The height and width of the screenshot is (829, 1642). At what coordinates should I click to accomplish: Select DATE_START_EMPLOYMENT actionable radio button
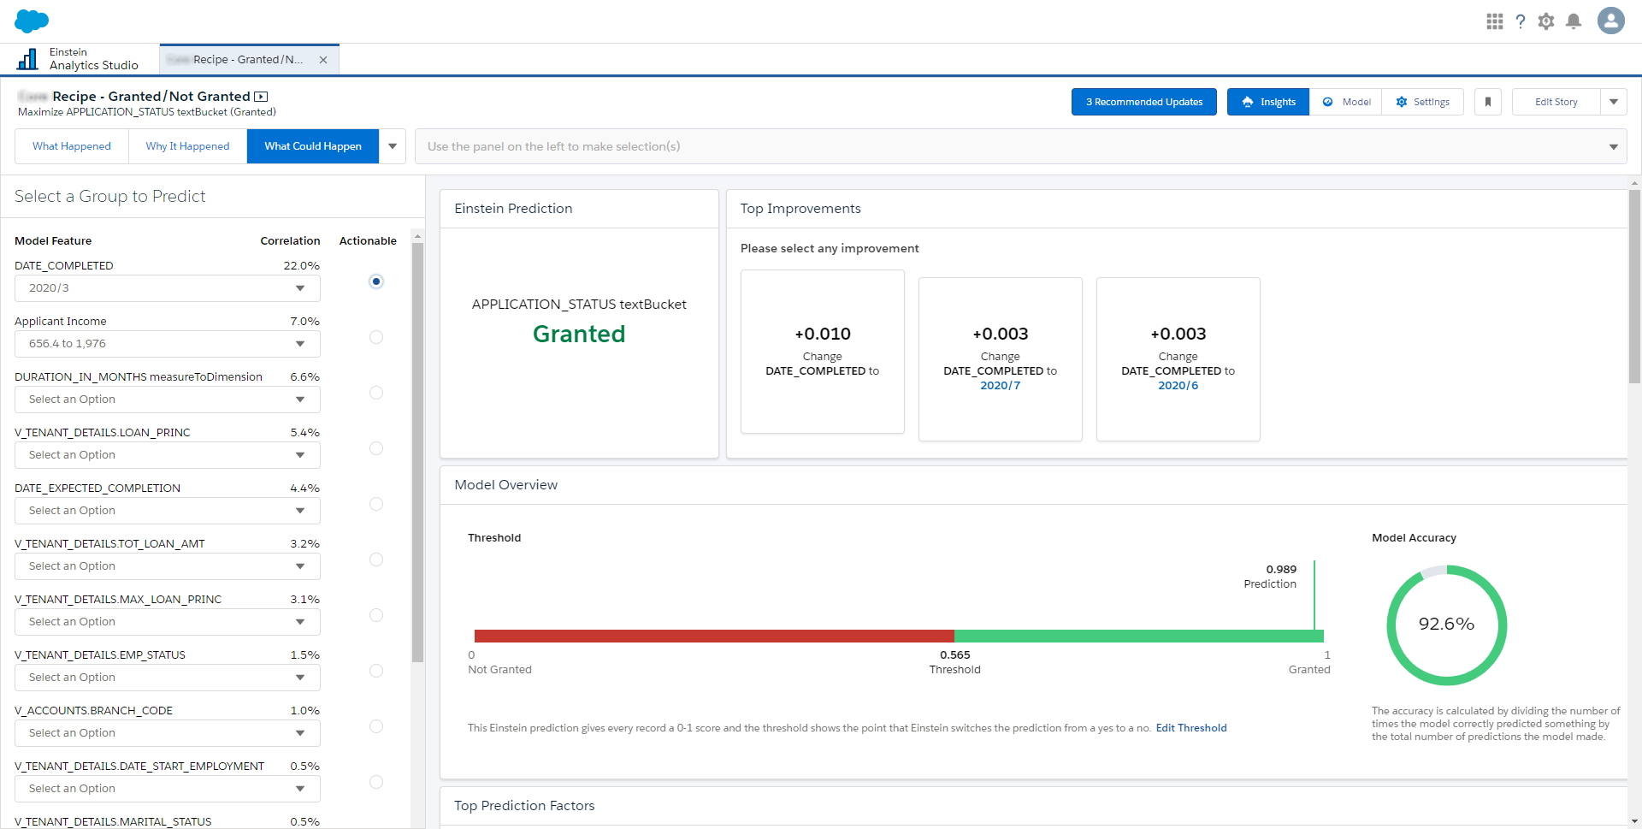pos(376,782)
